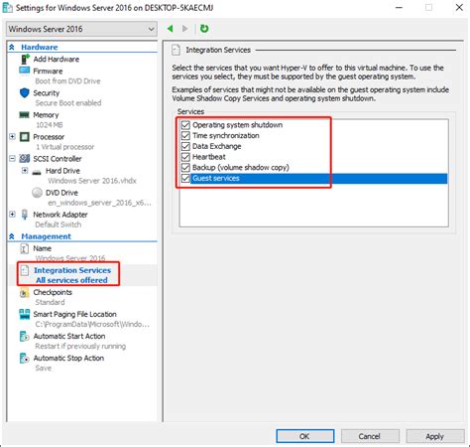Close the settings window
Viewport: 470px width, 447px height.
pos(459,7)
